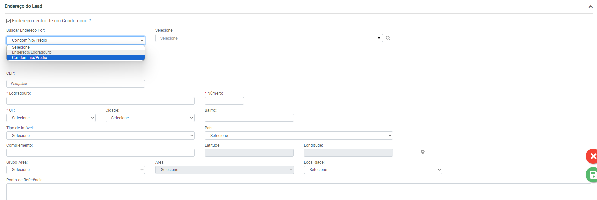The height and width of the screenshot is (200, 597).
Task: Click the Ponto de Referência text area
Action: pos(298,191)
